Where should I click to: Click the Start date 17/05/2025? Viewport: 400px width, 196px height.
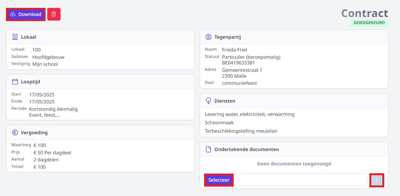click(42, 95)
